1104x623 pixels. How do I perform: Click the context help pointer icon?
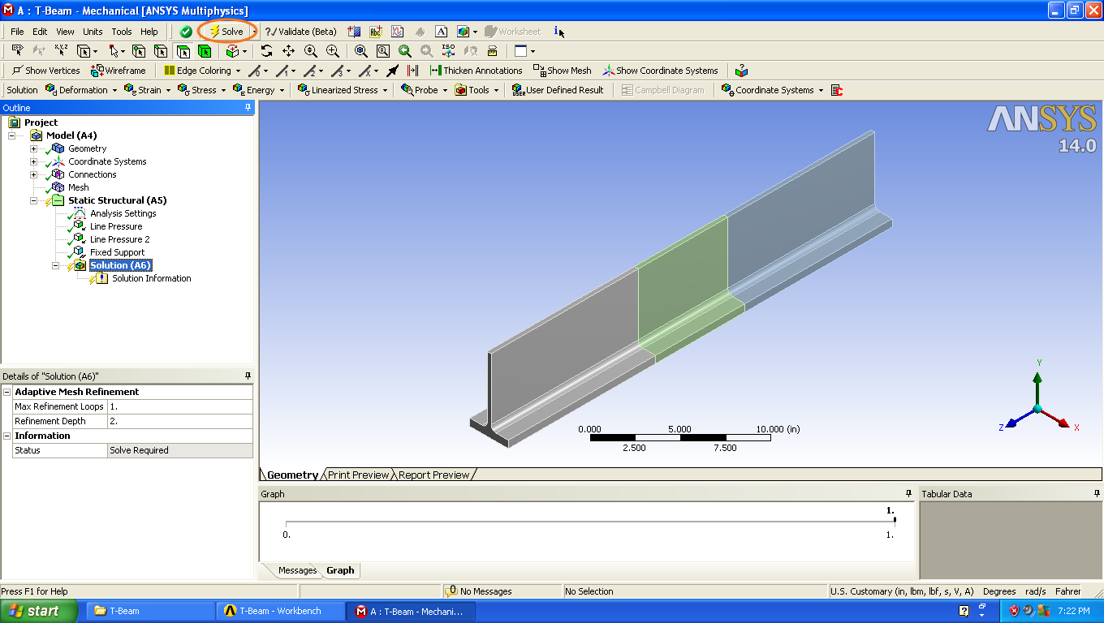coord(559,32)
